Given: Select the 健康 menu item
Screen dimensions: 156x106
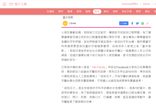Looking at the screenshot, I should (70, 11).
